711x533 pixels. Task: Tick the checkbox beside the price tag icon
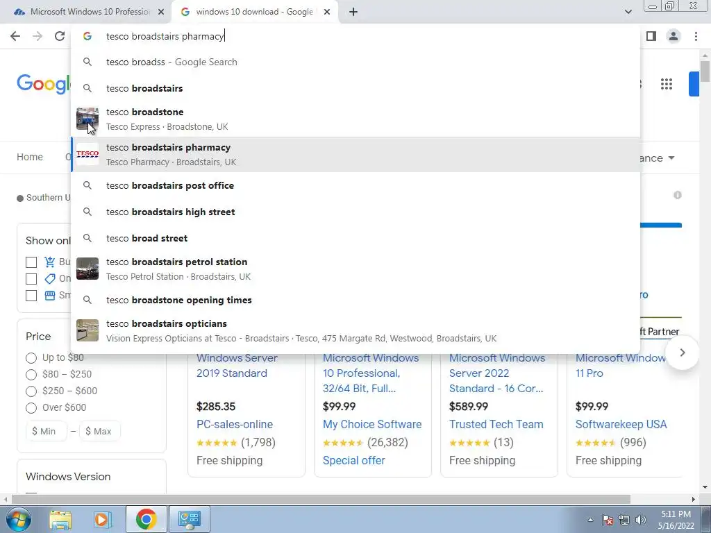click(x=31, y=279)
